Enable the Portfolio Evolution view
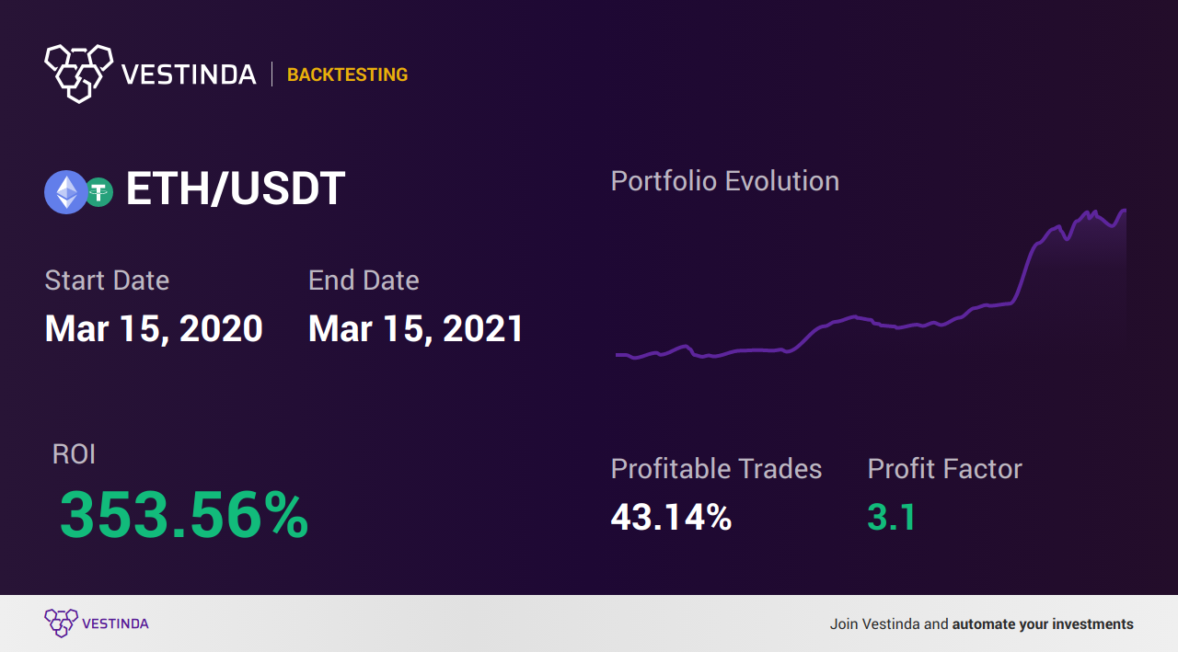Viewport: 1178px width, 652px height. click(x=724, y=180)
